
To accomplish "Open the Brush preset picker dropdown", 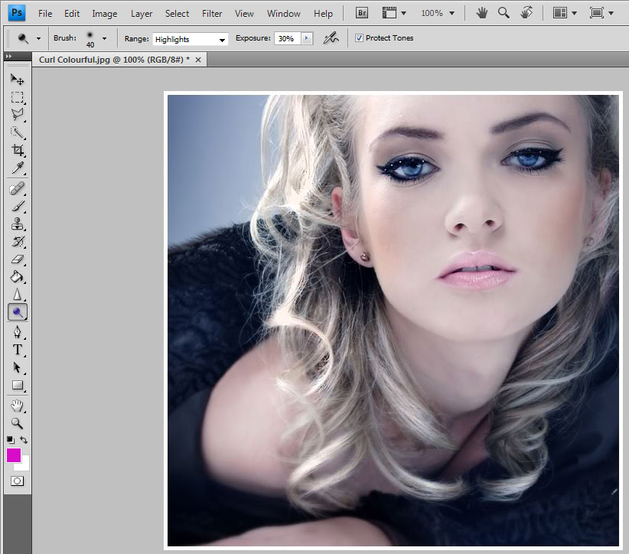I will click(x=104, y=38).
